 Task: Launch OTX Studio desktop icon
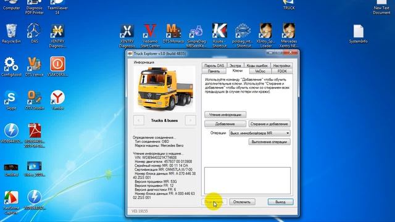(x=35, y=100)
